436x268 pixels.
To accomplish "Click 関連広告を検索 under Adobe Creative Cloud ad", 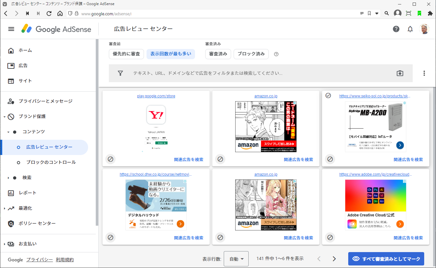I will [408, 238].
